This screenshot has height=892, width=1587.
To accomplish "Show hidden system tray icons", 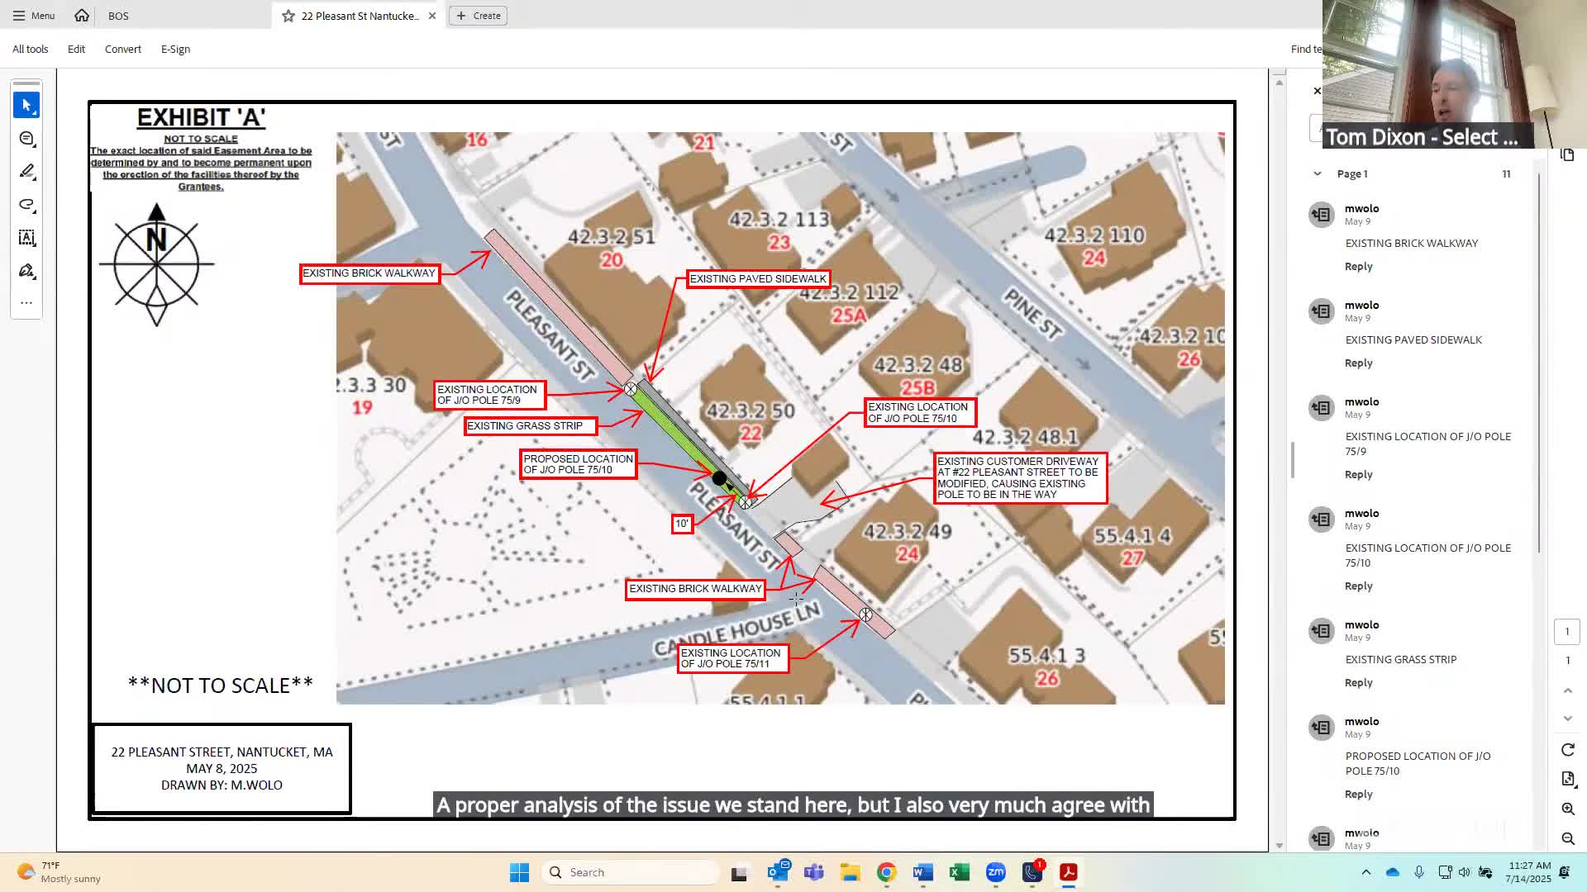I will pyautogui.click(x=1365, y=872).
